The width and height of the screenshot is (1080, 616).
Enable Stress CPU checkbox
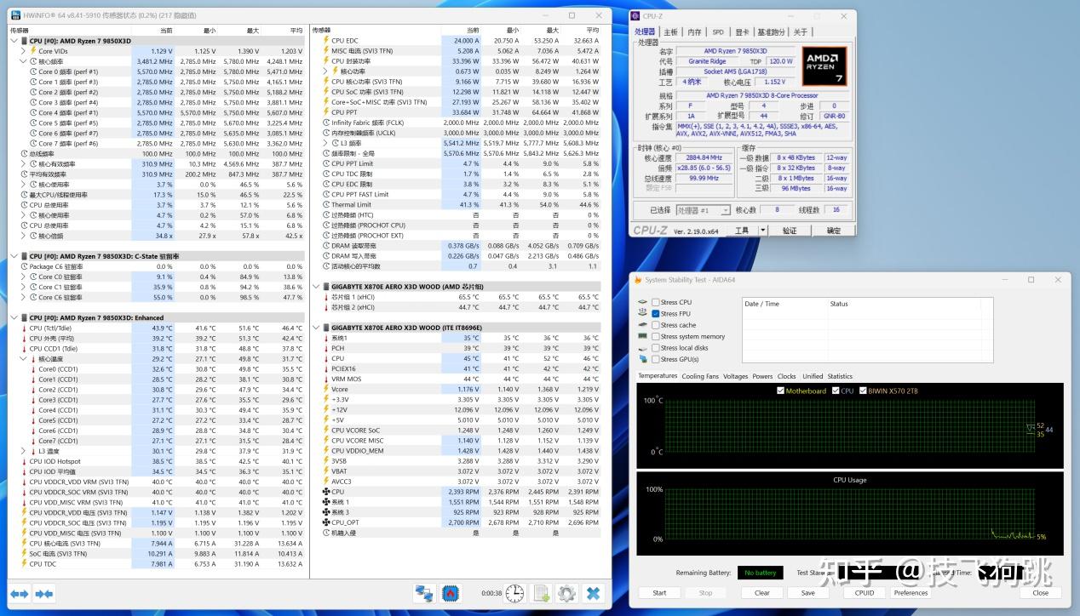[656, 302]
